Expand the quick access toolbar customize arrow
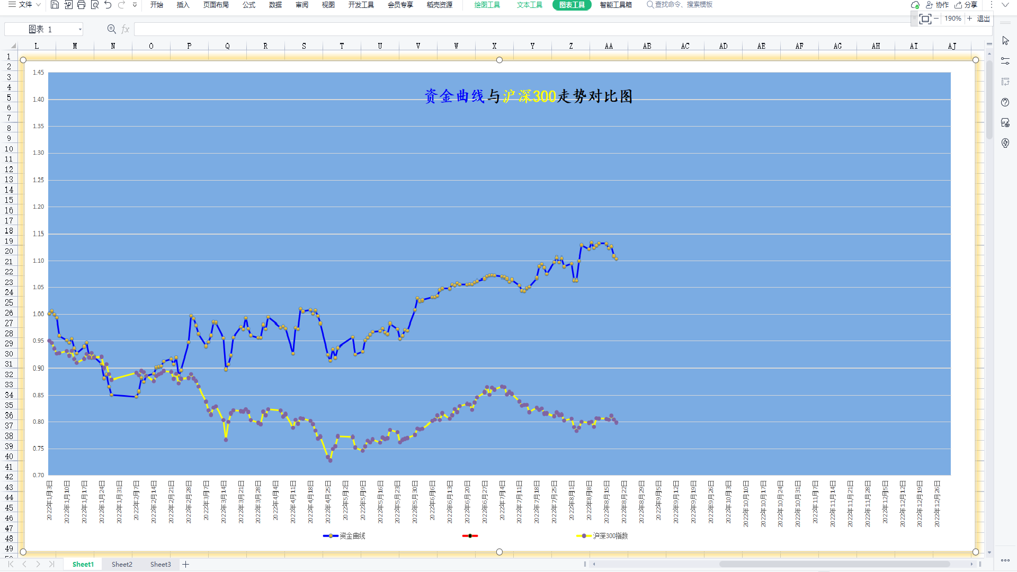 (135, 5)
